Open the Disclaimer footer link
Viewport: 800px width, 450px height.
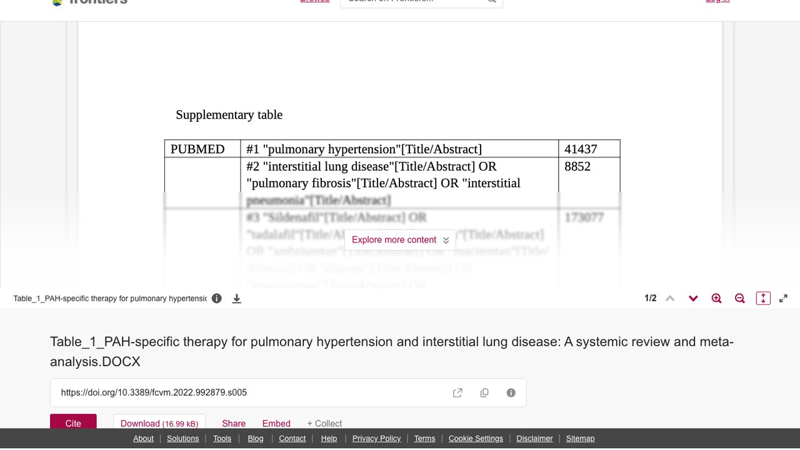tap(534, 439)
